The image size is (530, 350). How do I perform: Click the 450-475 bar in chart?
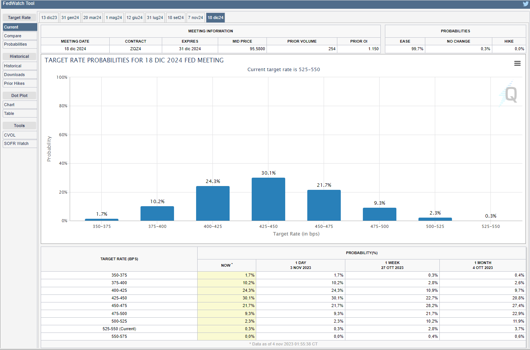click(x=324, y=205)
